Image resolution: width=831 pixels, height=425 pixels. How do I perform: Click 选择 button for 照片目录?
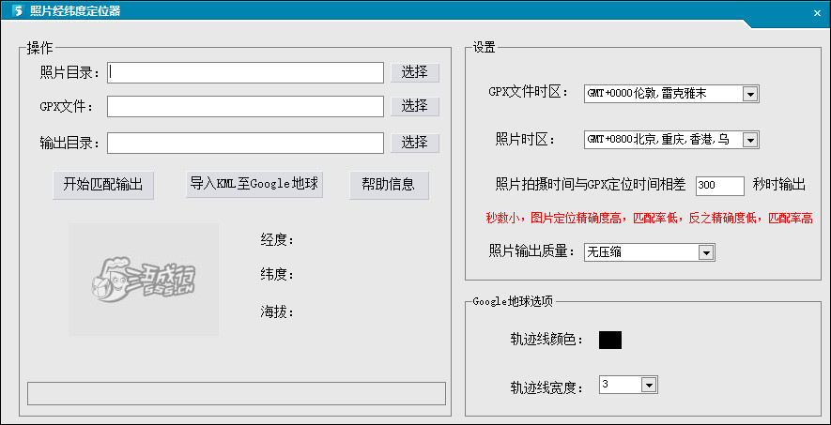tap(415, 72)
